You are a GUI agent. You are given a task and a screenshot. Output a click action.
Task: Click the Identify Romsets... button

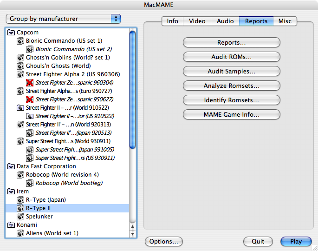click(x=232, y=100)
